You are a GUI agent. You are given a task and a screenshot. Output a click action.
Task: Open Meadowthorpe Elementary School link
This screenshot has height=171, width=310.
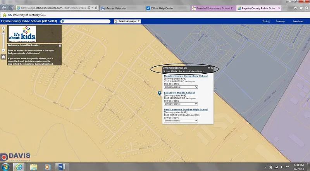tap(186, 76)
